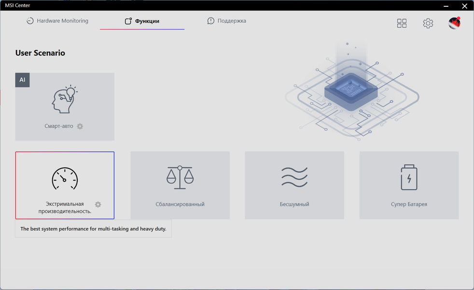Select the Сбалансированный scenario

click(x=180, y=185)
